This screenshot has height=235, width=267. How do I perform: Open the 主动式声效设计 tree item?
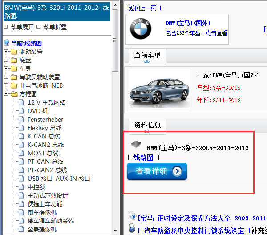48,195
